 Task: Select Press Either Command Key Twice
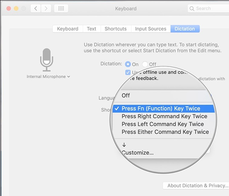coord(165,132)
